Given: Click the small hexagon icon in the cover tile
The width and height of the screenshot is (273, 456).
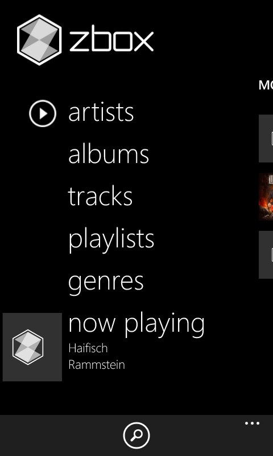Looking at the screenshot, I should click(x=28, y=347).
